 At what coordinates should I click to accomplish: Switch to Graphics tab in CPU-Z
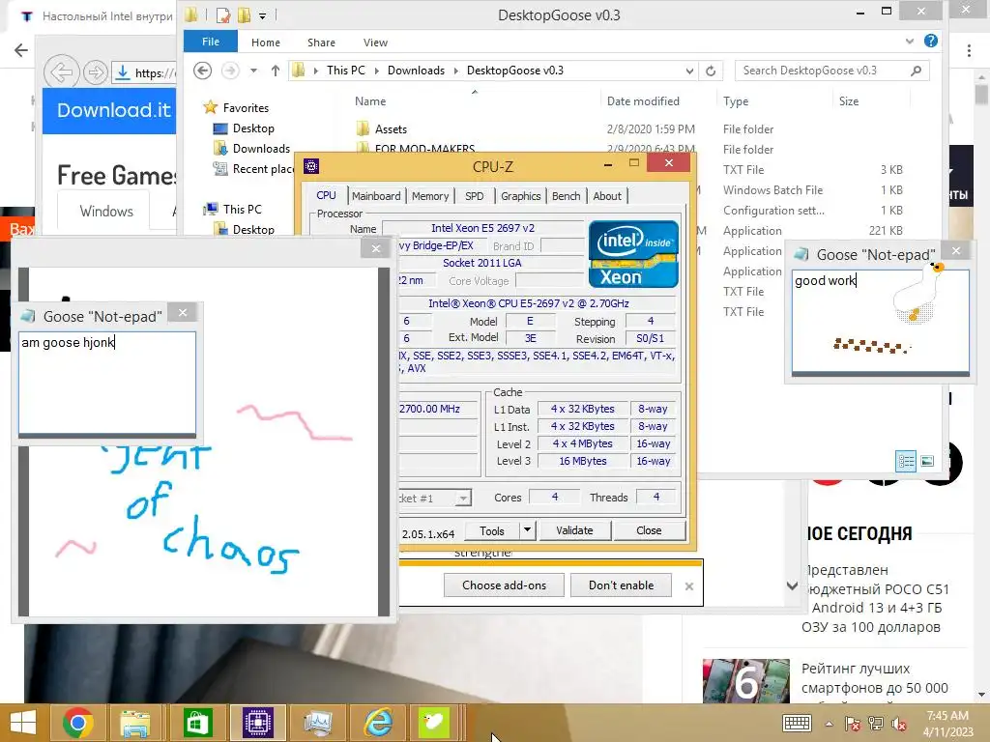pyautogui.click(x=521, y=195)
